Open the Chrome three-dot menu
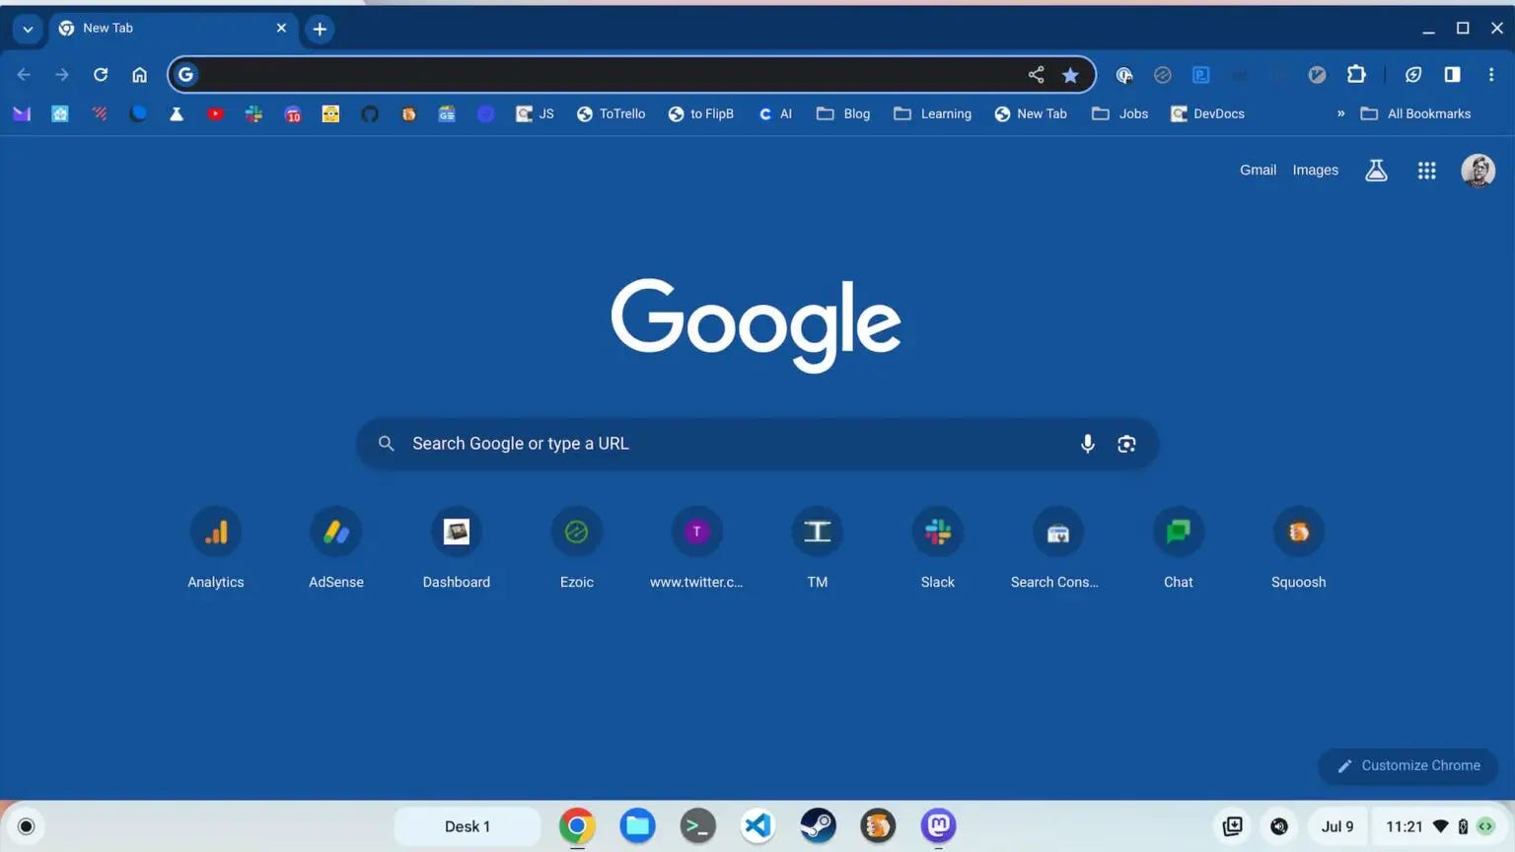The width and height of the screenshot is (1515, 852). click(1491, 75)
